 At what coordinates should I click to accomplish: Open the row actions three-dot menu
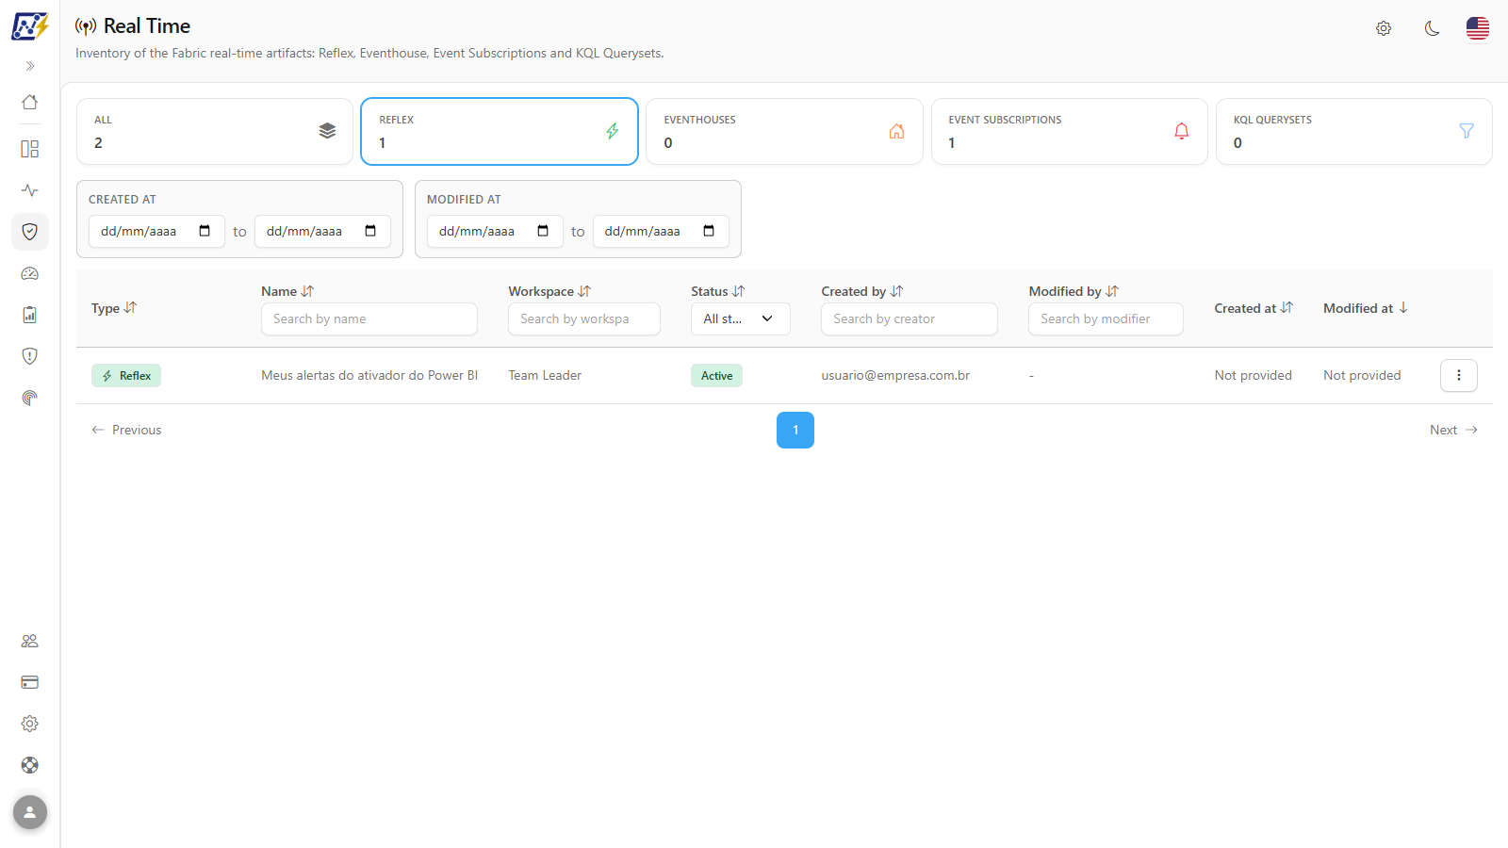click(x=1458, y=375)
